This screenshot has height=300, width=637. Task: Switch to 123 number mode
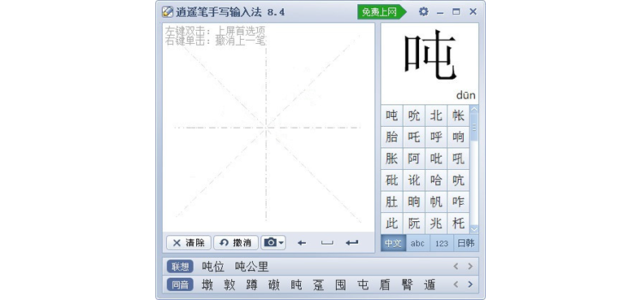(x=442, y=243)
